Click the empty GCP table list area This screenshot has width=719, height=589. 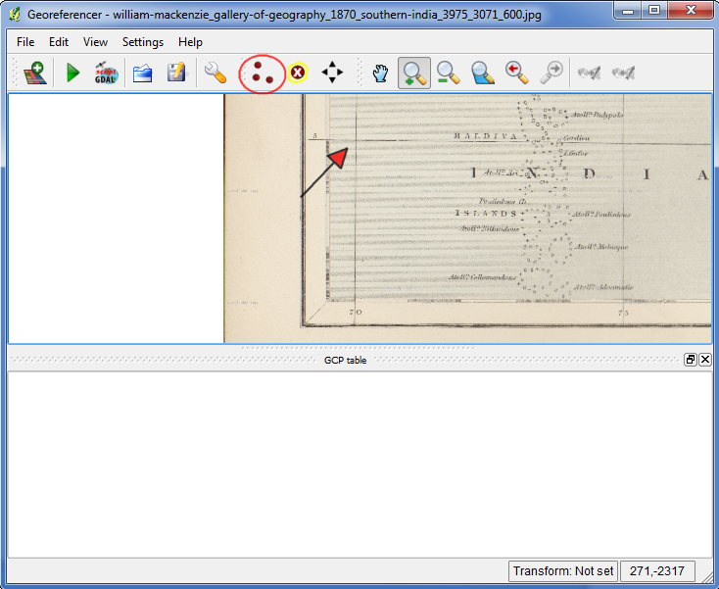[x=359, y=465]
